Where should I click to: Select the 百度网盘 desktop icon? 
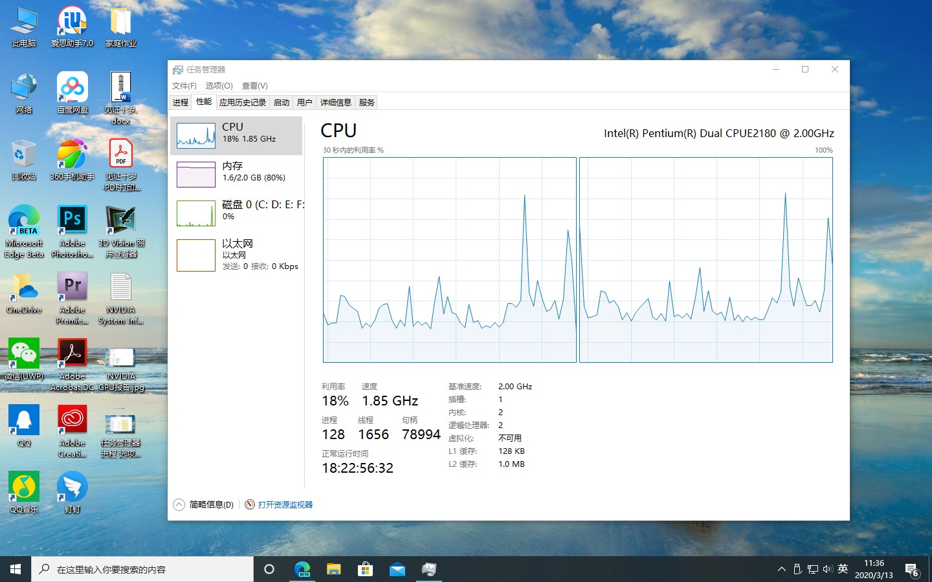72,94
